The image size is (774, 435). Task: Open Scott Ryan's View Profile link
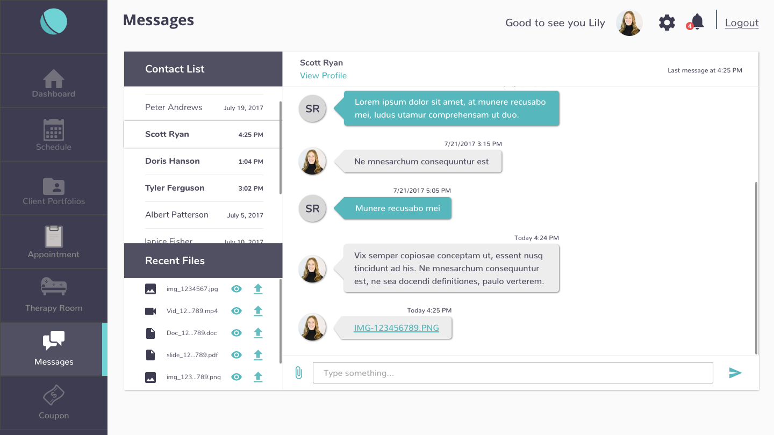323,75
